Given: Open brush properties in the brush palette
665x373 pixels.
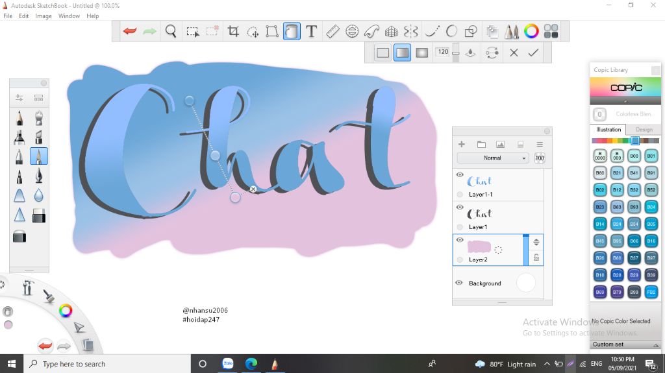Looking at the screenshot, I should click(x=19, y=97).
